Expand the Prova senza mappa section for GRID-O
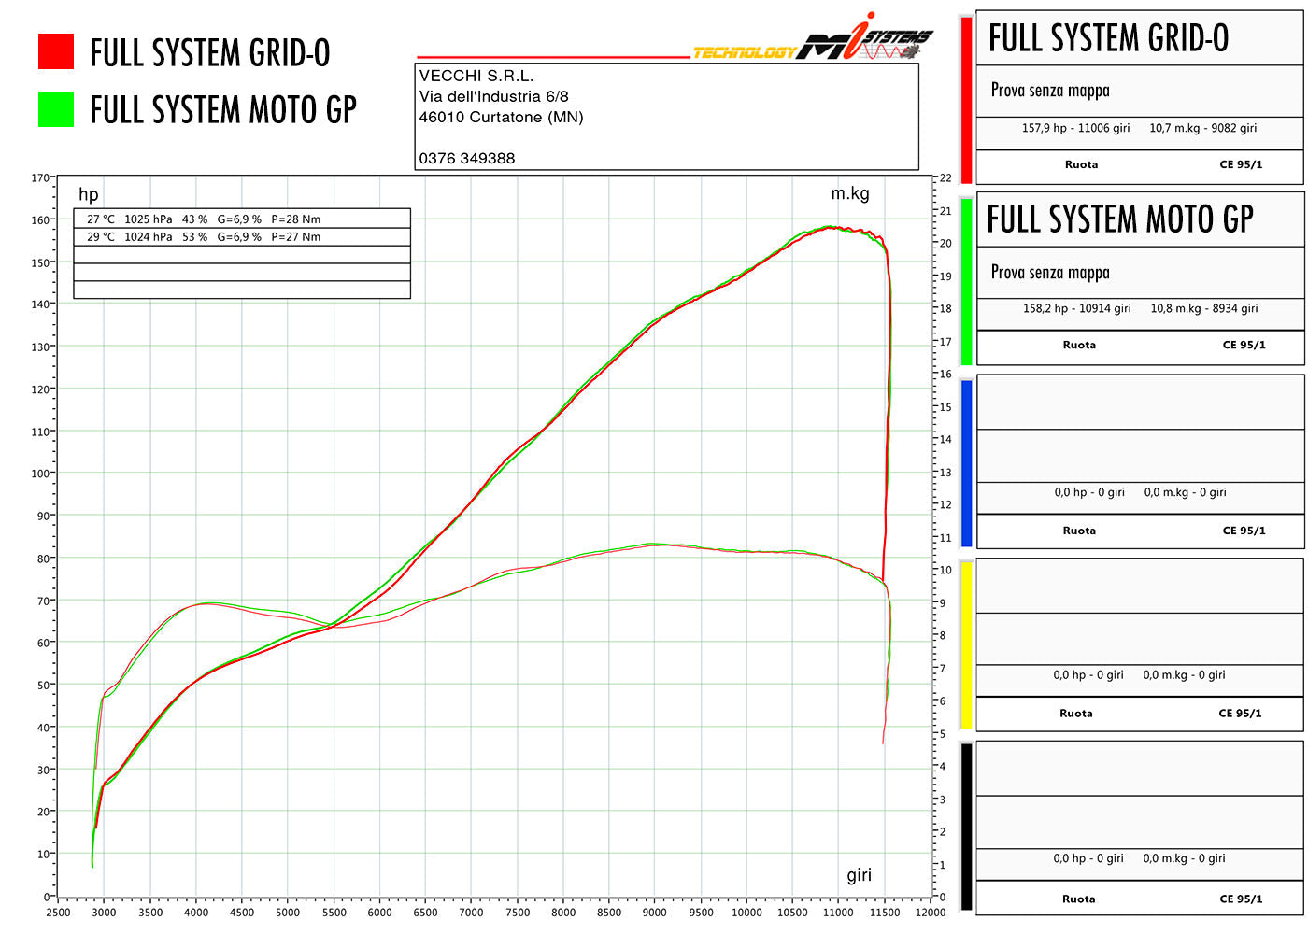The width and height of the screenshot is (1308, 934). click(1050, 91)
